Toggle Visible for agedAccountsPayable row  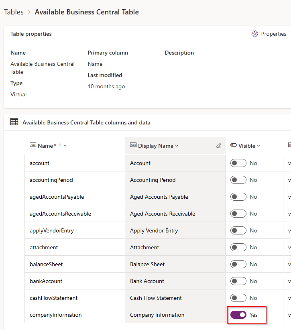click(x=238, y=197)
